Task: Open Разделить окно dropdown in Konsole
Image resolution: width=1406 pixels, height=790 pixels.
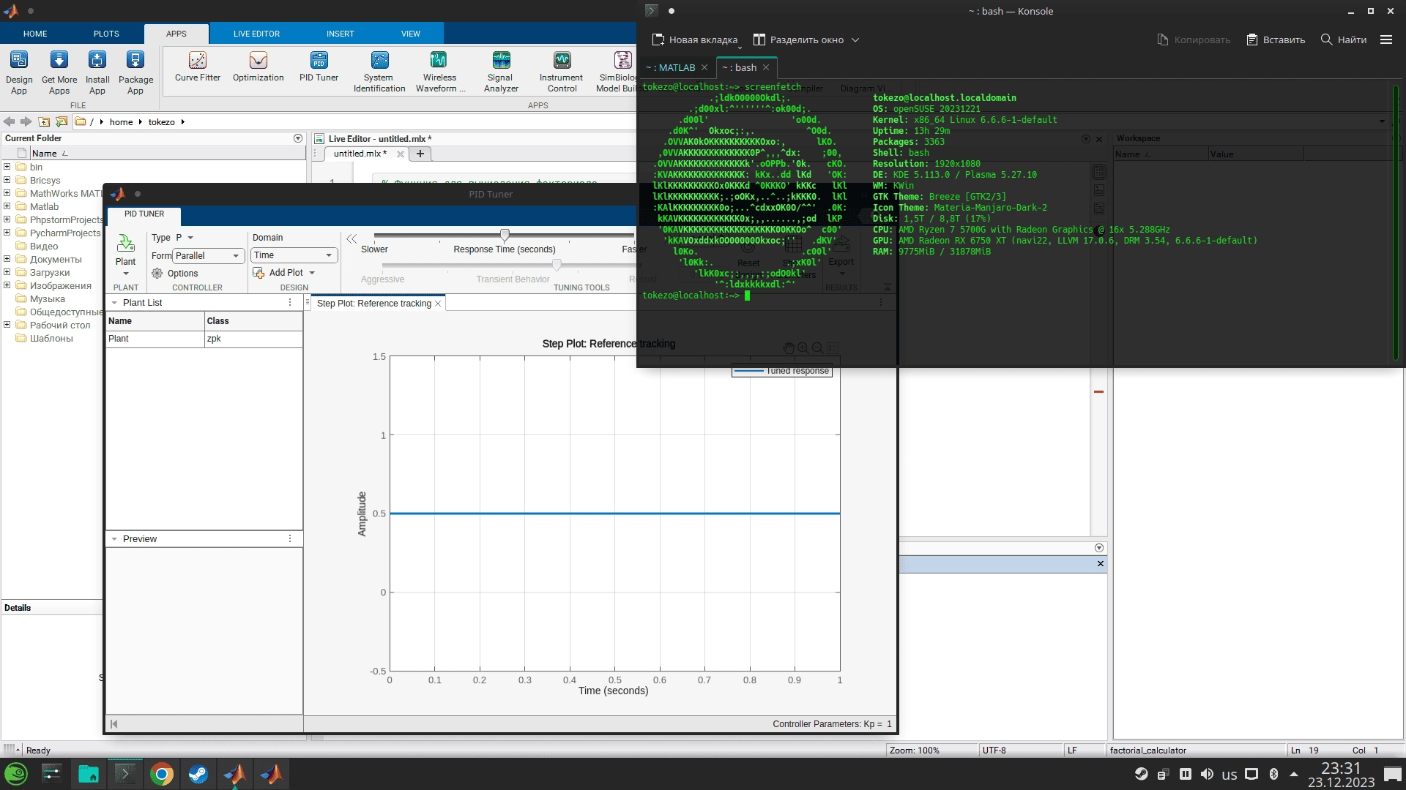Action: (855, 40)
